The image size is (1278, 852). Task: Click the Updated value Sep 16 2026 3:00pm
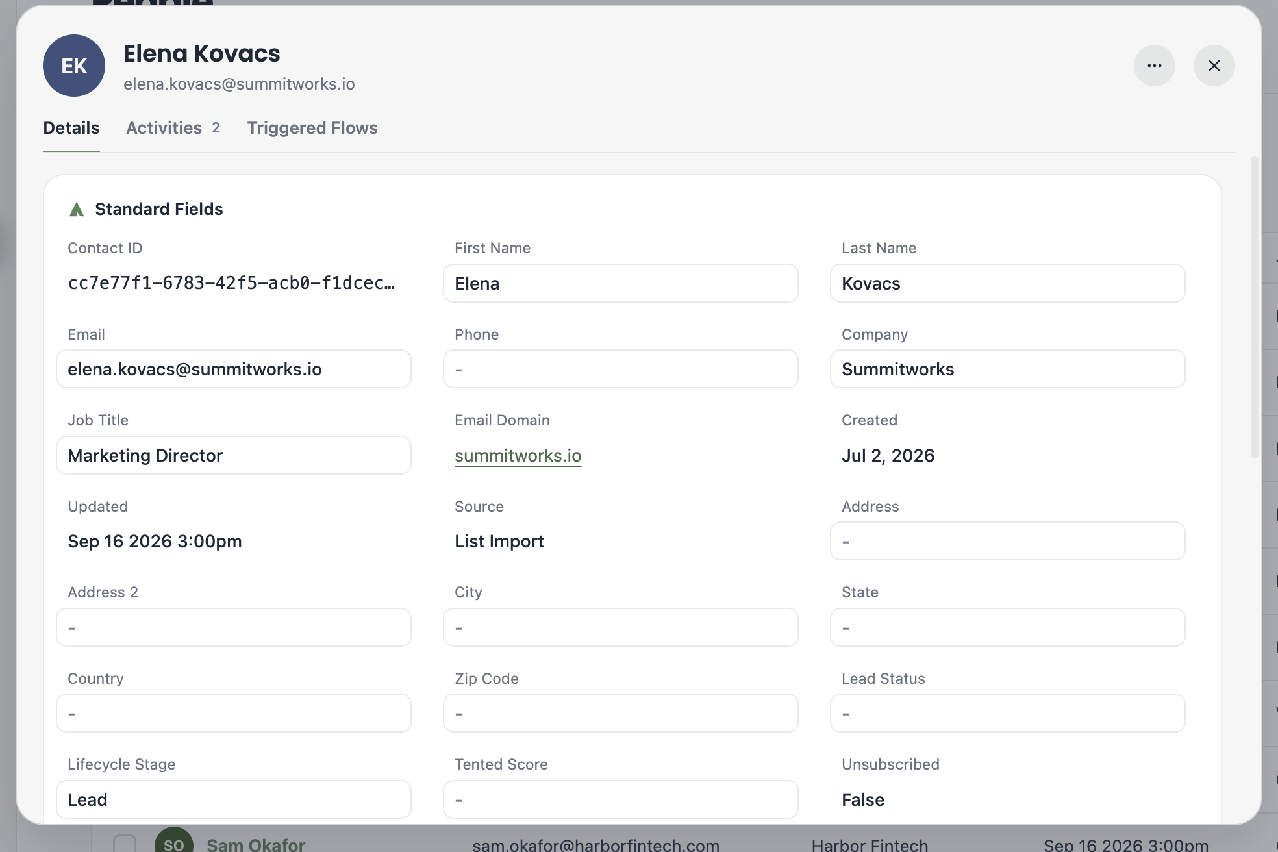pos(155,542)
